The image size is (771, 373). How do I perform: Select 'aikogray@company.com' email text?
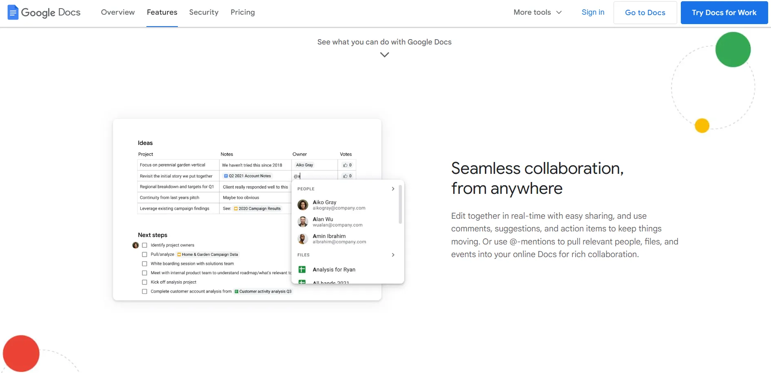pos(339,208)
